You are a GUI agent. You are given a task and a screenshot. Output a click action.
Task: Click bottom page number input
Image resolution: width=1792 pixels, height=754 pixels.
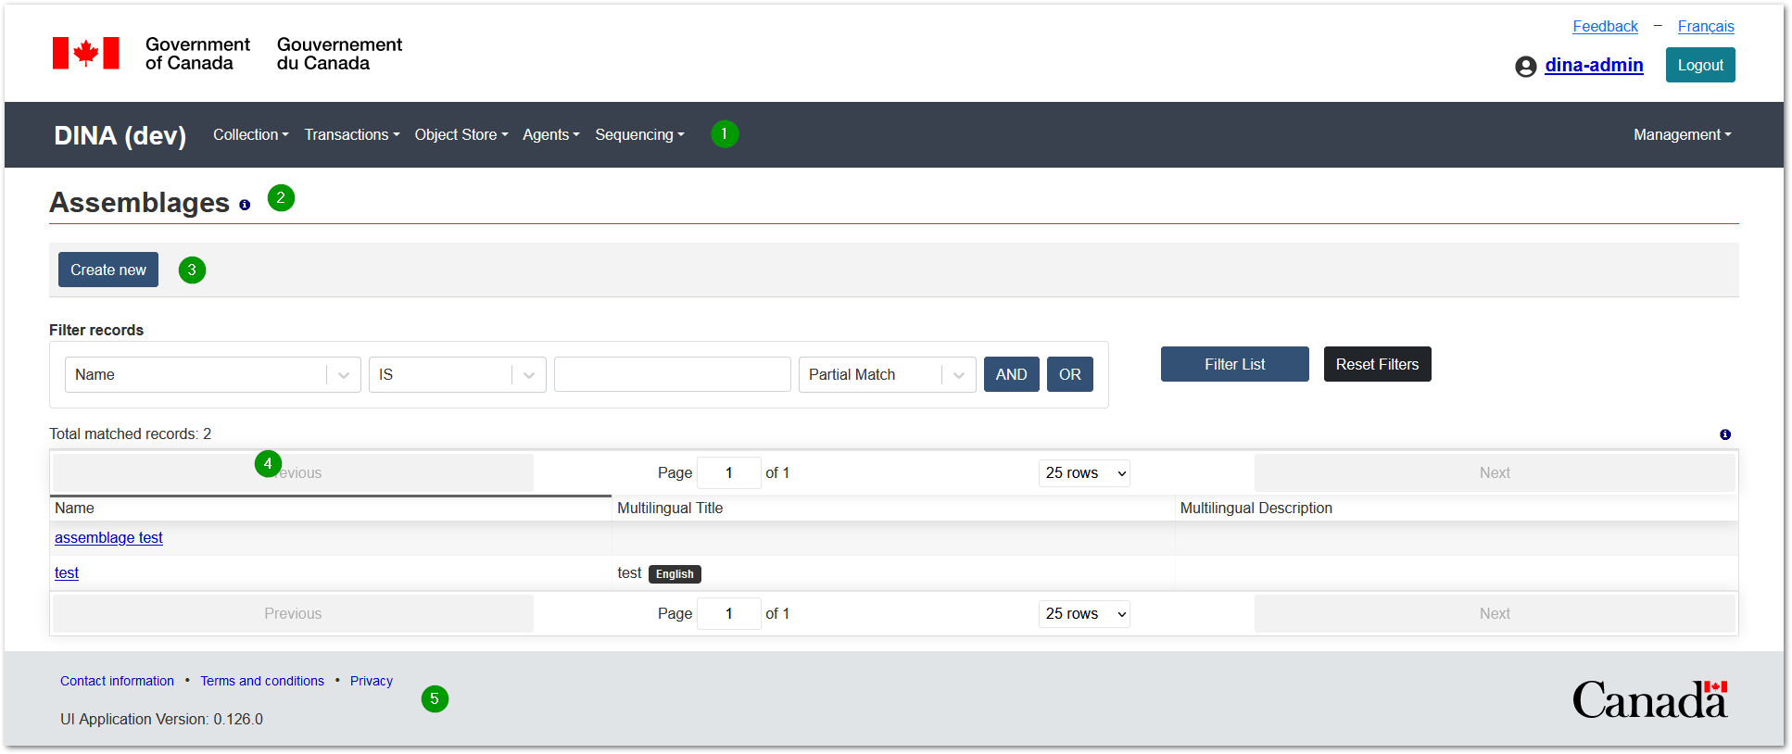pyautogui.click(x=729, y=613)
